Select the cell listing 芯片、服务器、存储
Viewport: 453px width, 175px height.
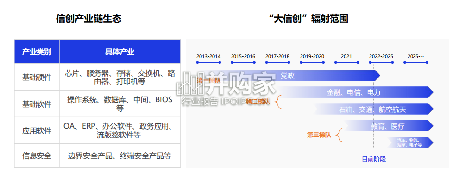pyautogui.click(x=120, y=77)
